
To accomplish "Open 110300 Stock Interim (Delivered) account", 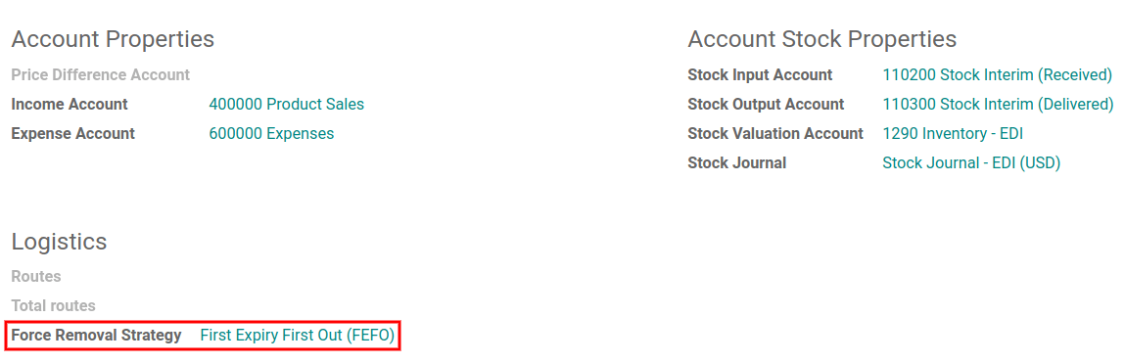I will coord(998,105).
